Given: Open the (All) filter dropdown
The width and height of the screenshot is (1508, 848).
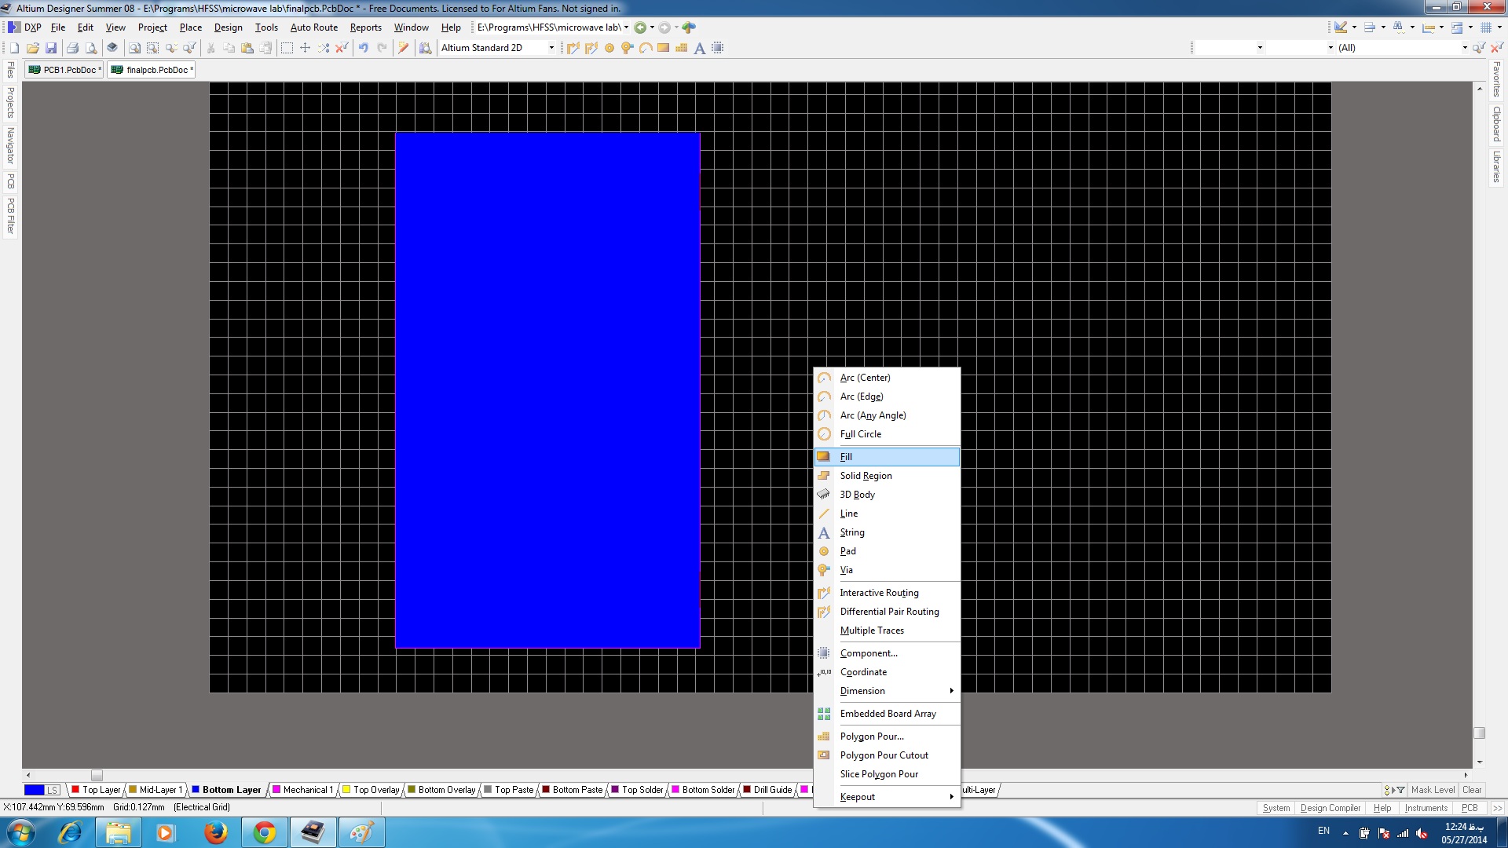Looking at the screenshot, I should 1464,48.
